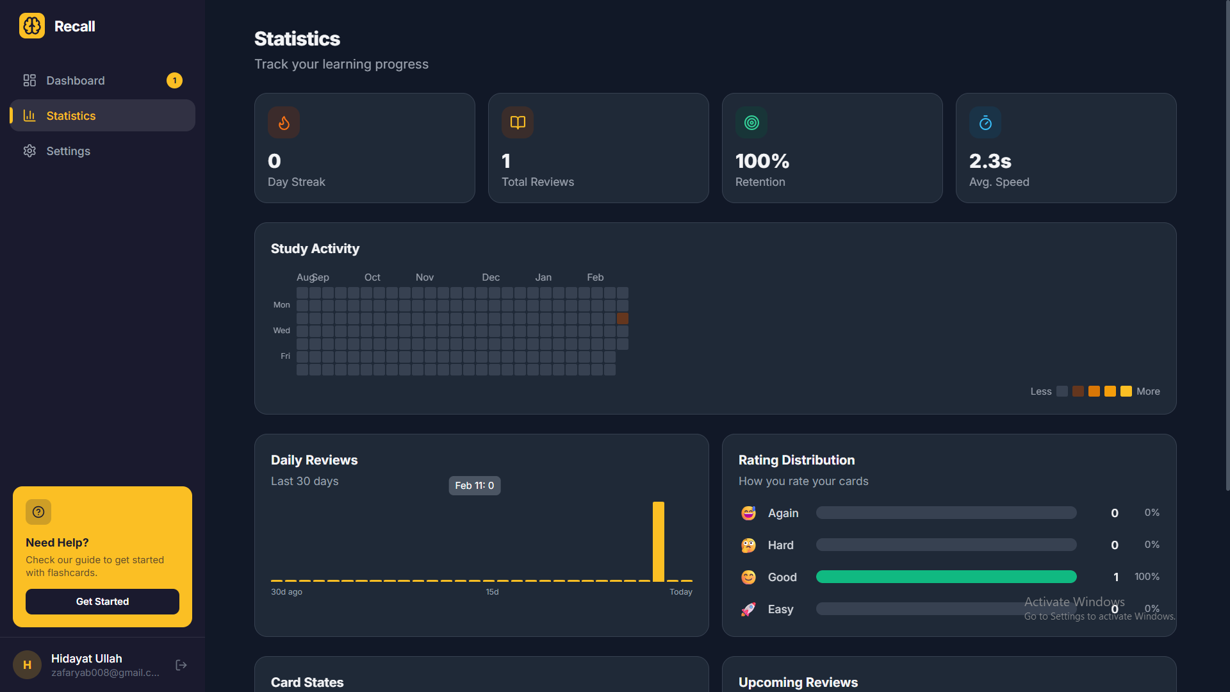Viewport: 1230px width, 692px height.
Task: Click the brightest yellow legend swatch
Action: click(1126, 391)
